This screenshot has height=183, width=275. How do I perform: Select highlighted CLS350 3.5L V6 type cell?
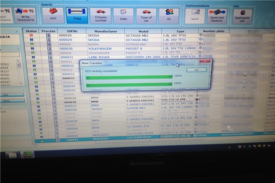click(176, 137)
